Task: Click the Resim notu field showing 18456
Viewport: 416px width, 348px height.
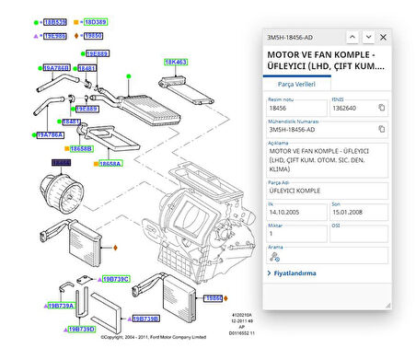Action: click(296, 108)
